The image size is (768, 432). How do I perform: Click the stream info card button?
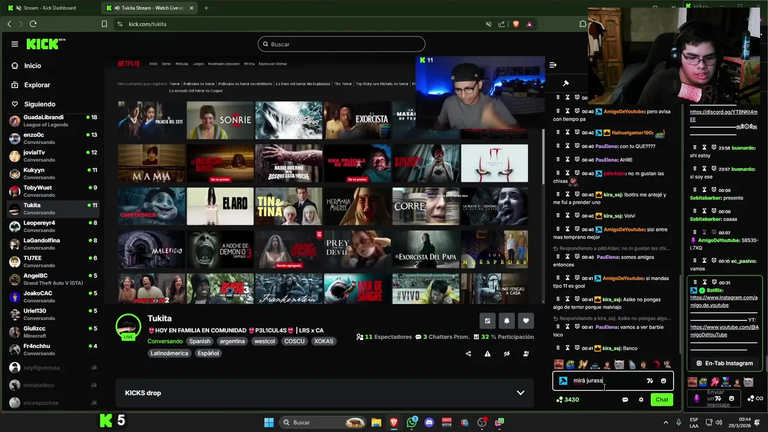click(487, 321)
